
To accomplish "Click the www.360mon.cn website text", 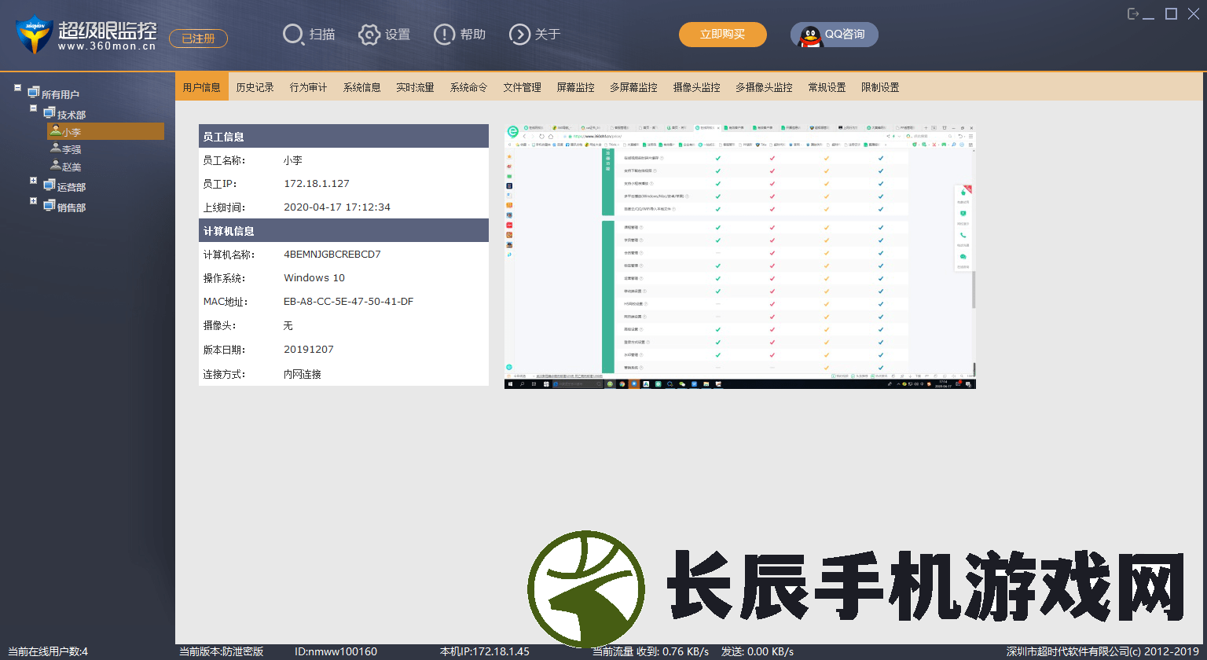I will click(107, 46).
